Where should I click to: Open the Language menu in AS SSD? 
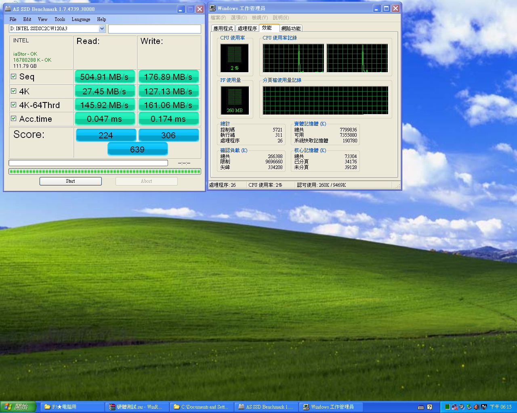pos(81,19)
